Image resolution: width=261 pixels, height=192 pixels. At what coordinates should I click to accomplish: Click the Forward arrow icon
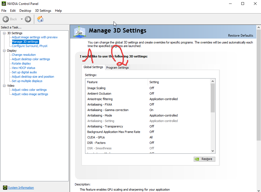coord(28,19)
